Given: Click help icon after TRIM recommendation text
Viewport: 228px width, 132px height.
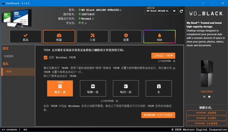Looking at the screenshot, I should [174, 68].
